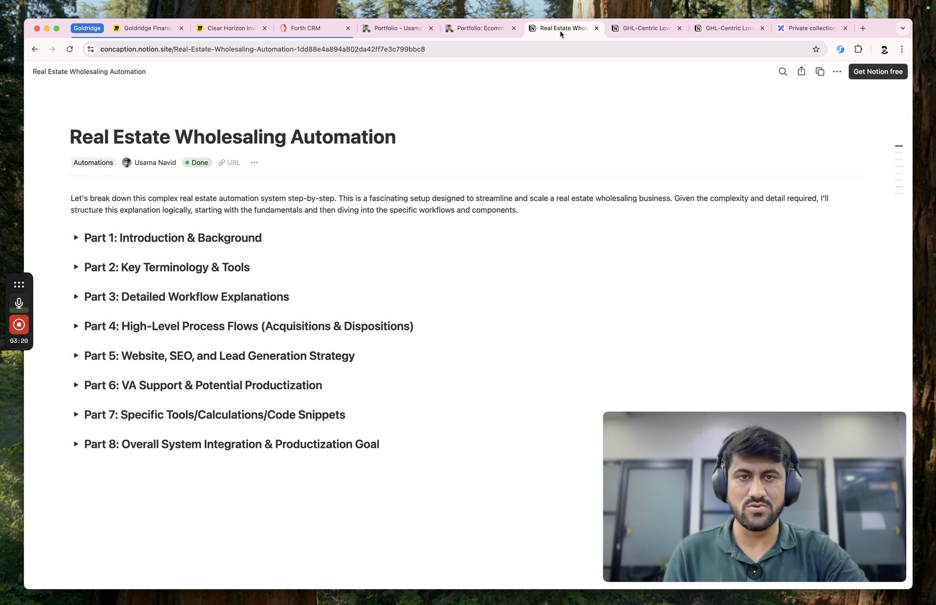The image size is (936, 605).
Task: Expand Part 5: Website, SEO, and Lead Generation
Action: (x=76, y=356)
